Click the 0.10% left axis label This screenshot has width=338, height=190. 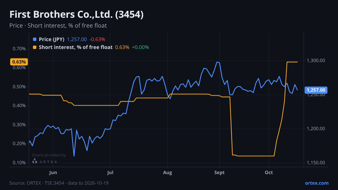(19, 163)
